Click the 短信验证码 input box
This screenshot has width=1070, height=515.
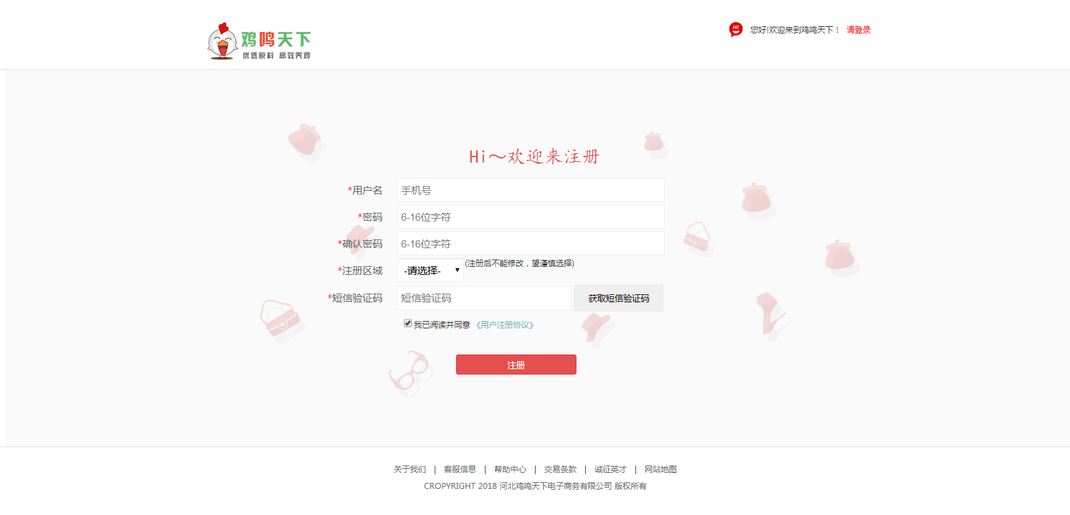(x=484, y=298)
